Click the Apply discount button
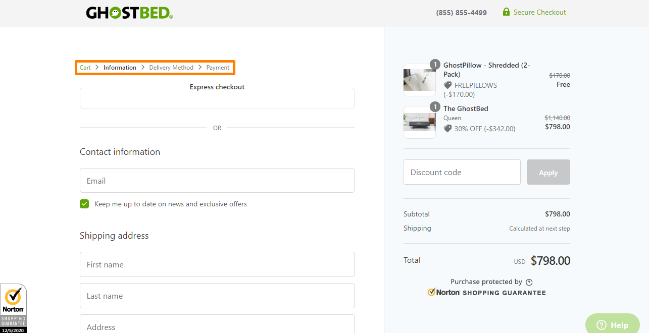649x333 pixels. click(548, 173)
